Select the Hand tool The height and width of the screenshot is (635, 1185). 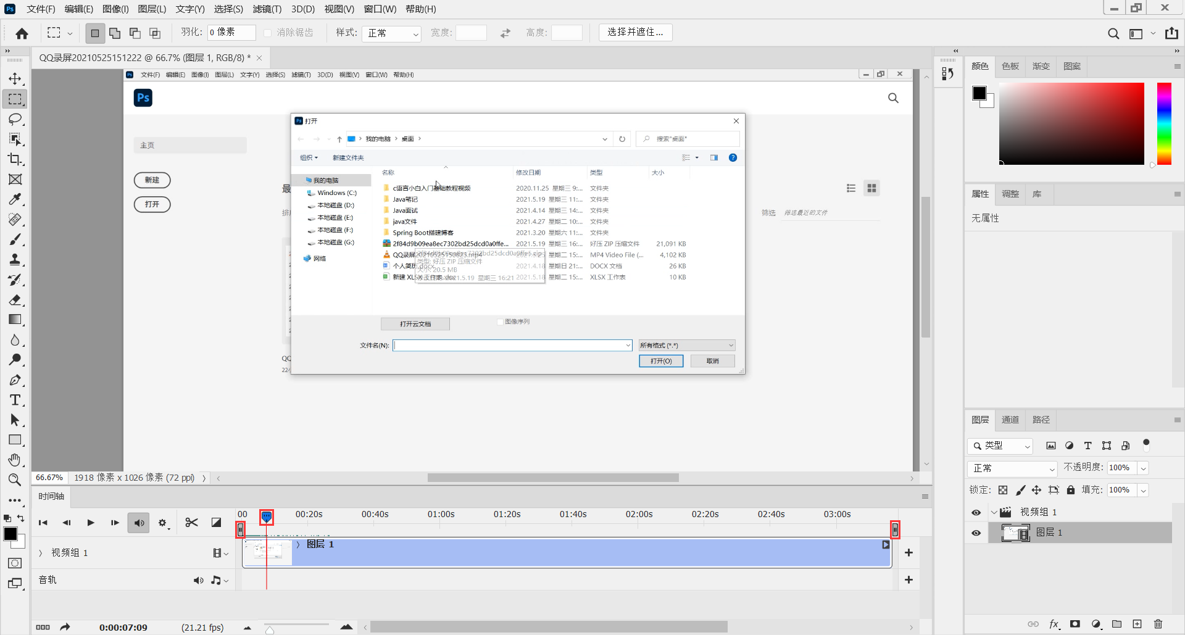coord(15,460)
